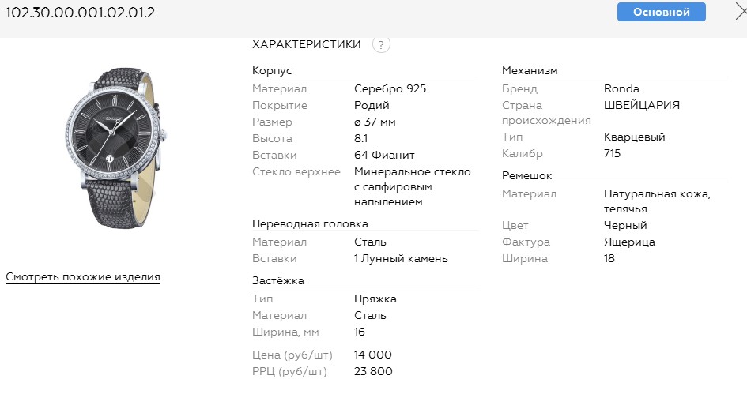Screen dimensions: 747x398
Task: Click the 1 Лунный камень value
Action: [401, 258]
